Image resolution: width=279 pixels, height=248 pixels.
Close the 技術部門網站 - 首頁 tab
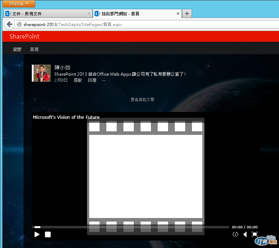[178, 14]
